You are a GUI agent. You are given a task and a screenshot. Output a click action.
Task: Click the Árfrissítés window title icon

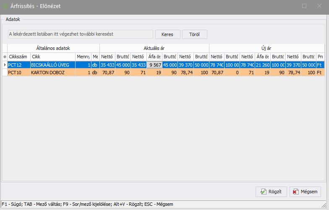pyautogui.click(x=5, y=6)
